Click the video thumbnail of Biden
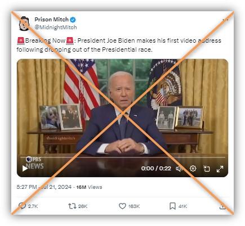The height and width of the screenshot is (226, 245). [x=123, y=118]
